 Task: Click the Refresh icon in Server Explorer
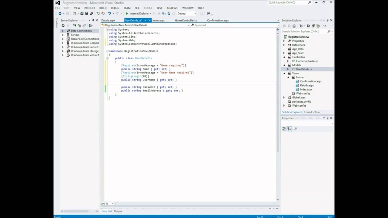click(63, 25)
